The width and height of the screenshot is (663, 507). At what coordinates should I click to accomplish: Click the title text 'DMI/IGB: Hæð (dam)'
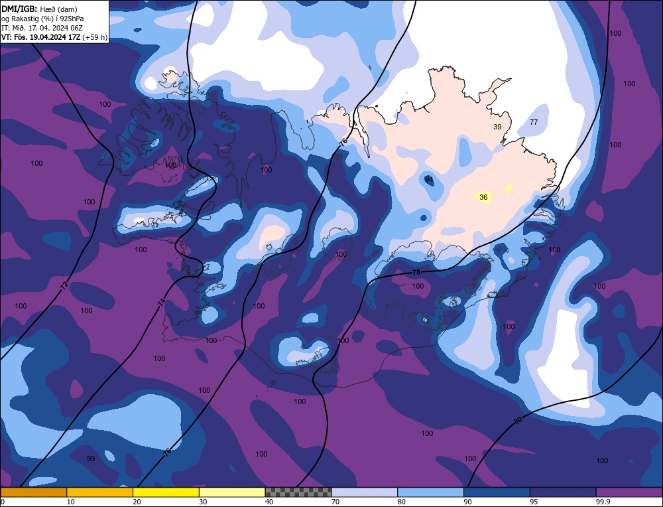tap(39, 9)
